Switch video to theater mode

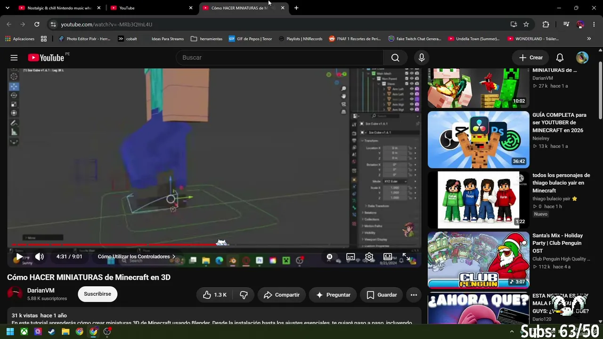point(388,257)
